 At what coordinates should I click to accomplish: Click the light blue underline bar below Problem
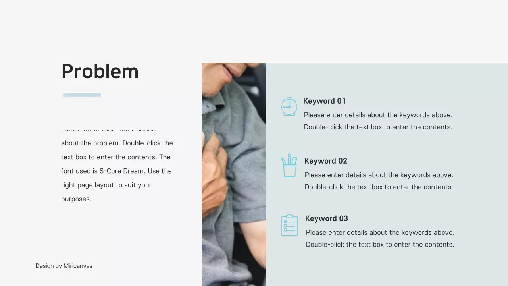[x=82, y=95]
